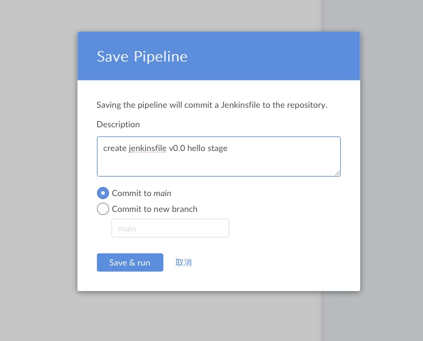Click the Save & run button
423x341 pixels.
[130, 262]
